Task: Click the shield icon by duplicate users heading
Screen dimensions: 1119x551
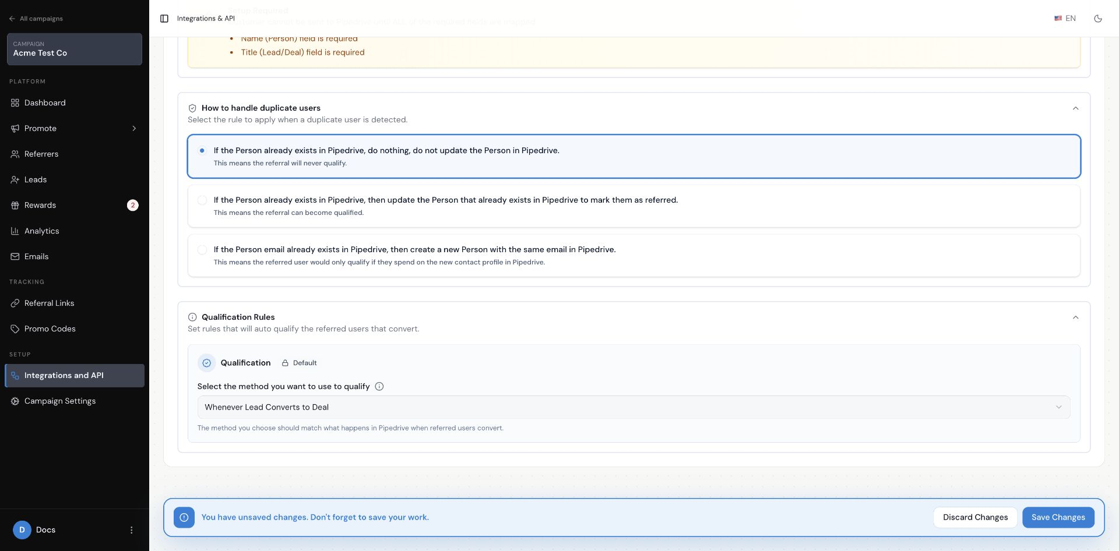Action: (192, 108)
